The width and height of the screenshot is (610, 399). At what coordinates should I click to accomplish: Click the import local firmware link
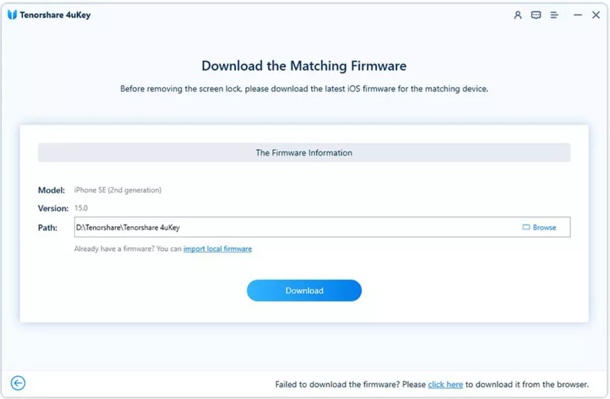click(217, 249)
